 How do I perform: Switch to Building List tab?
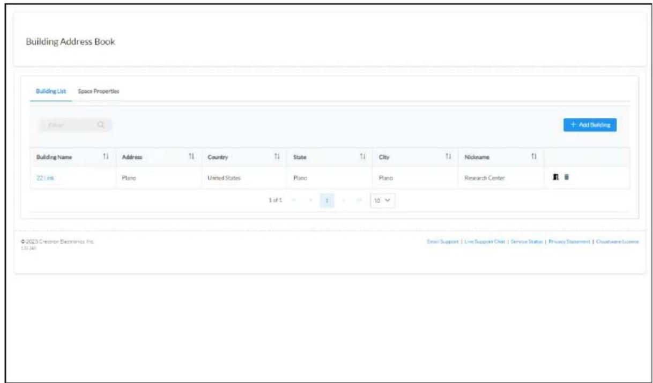51,91
